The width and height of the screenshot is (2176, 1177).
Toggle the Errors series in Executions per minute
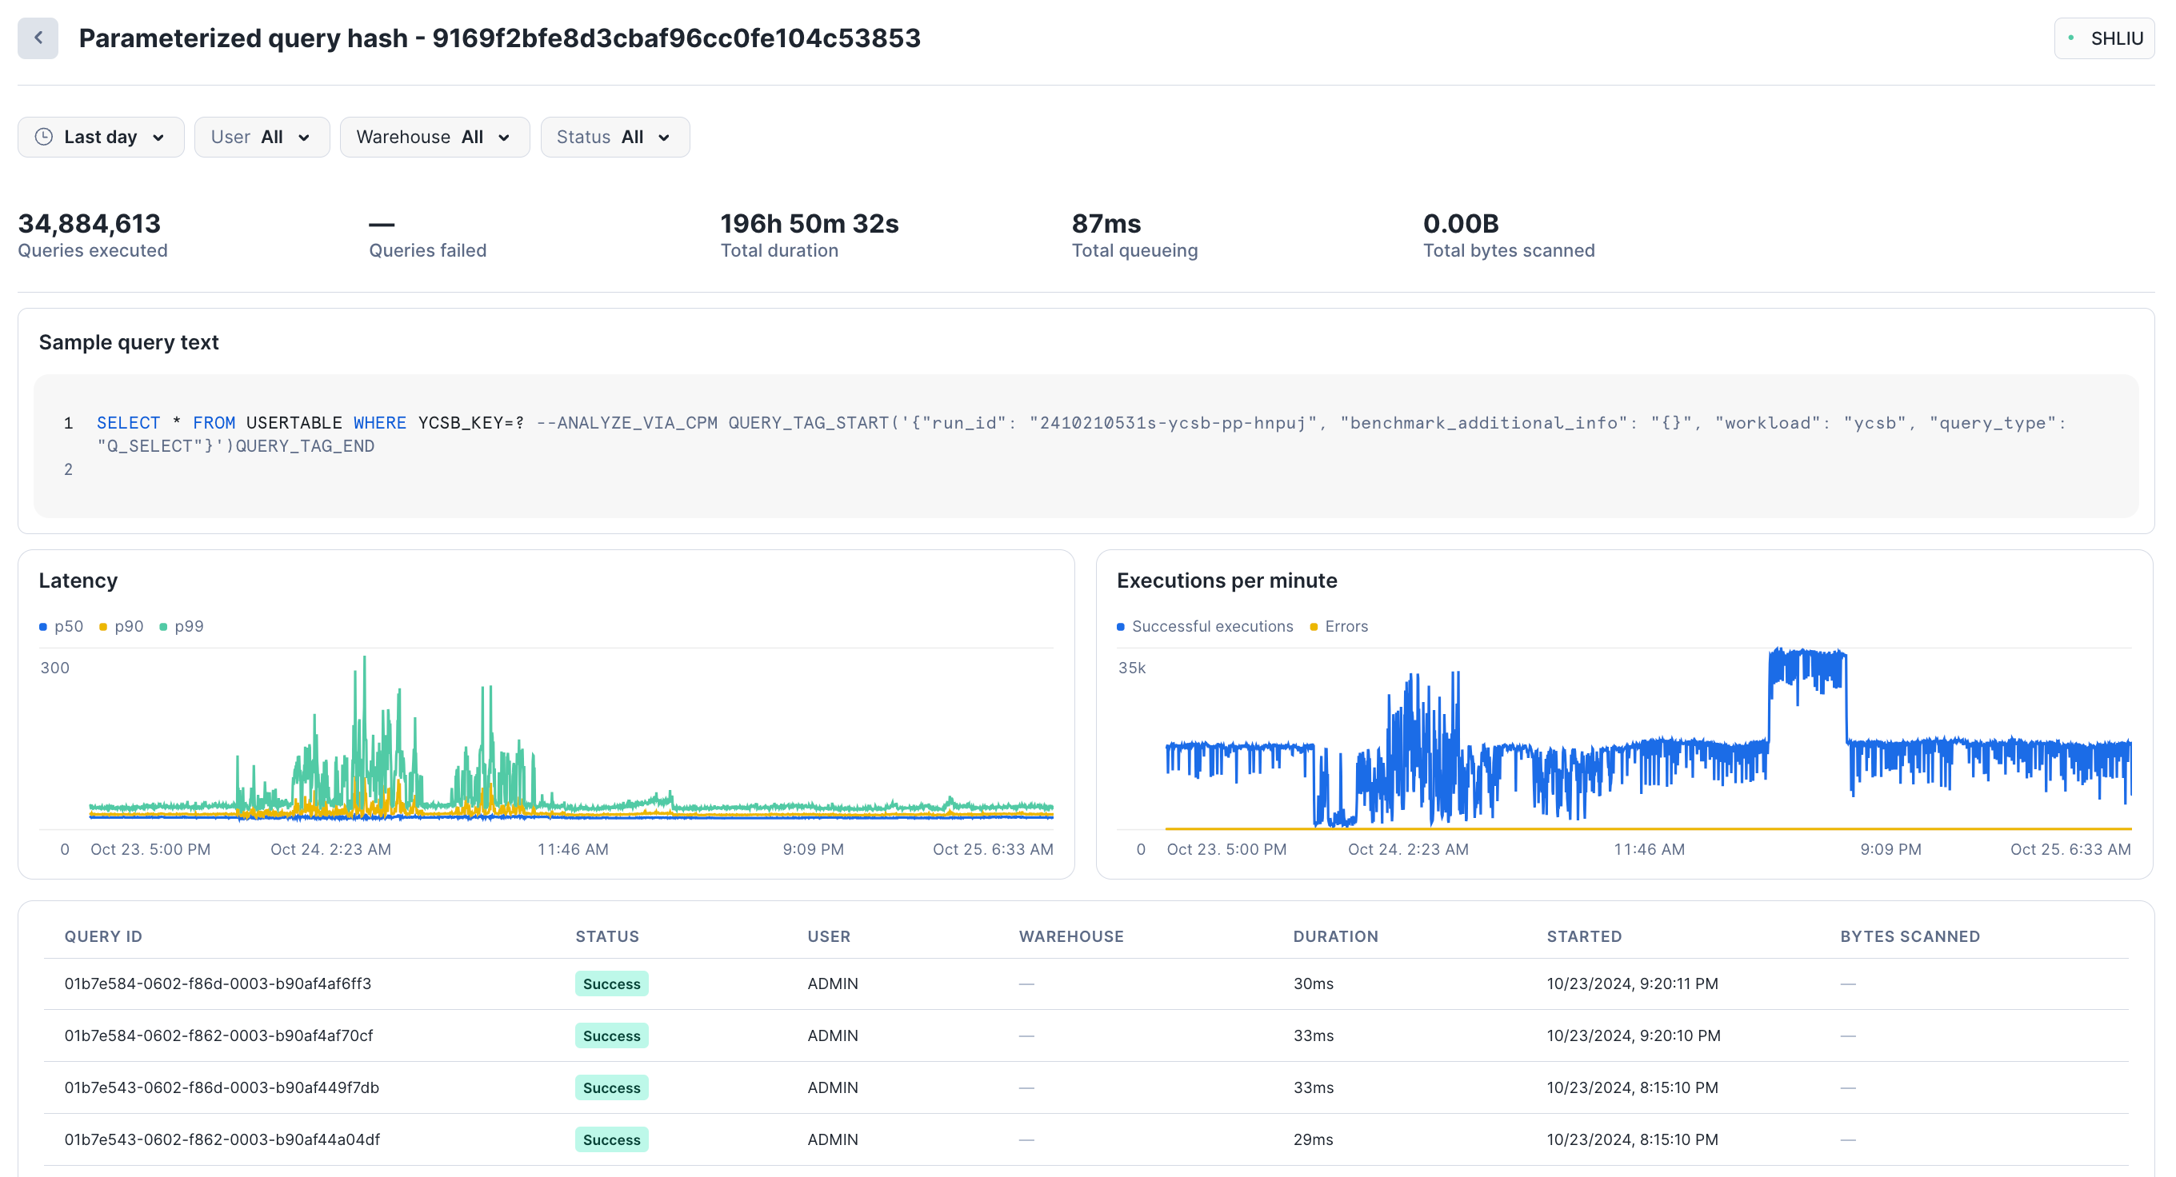tap(1344, 627)
